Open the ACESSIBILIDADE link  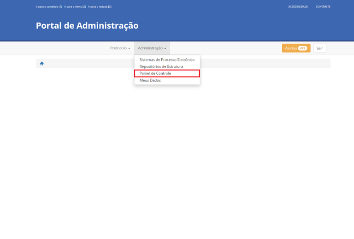298,6
